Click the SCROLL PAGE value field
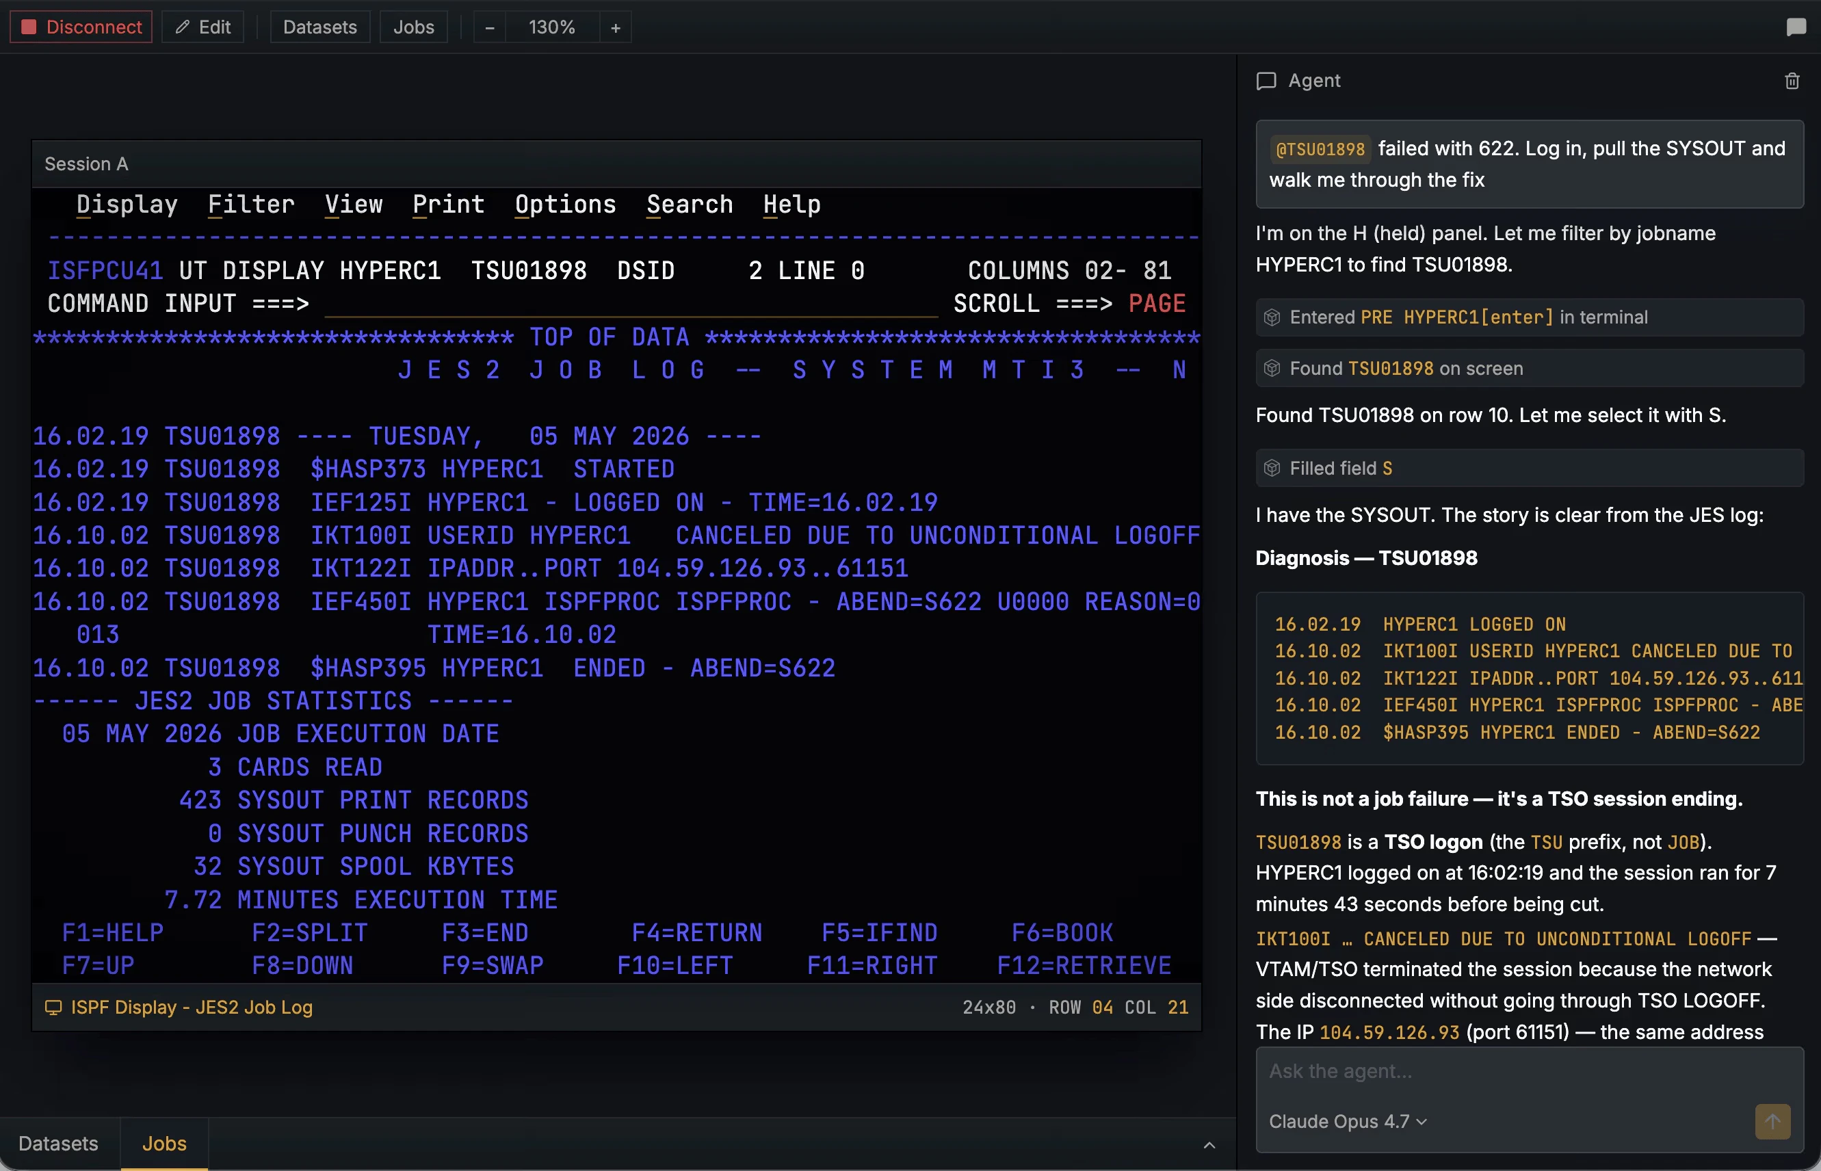This screenshot has width=1821, height=1171. 1157,304
